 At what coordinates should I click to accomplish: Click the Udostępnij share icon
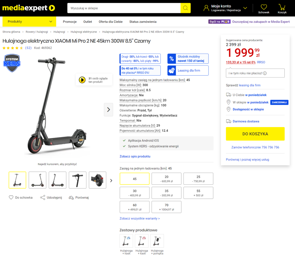(x=43, y=197)
